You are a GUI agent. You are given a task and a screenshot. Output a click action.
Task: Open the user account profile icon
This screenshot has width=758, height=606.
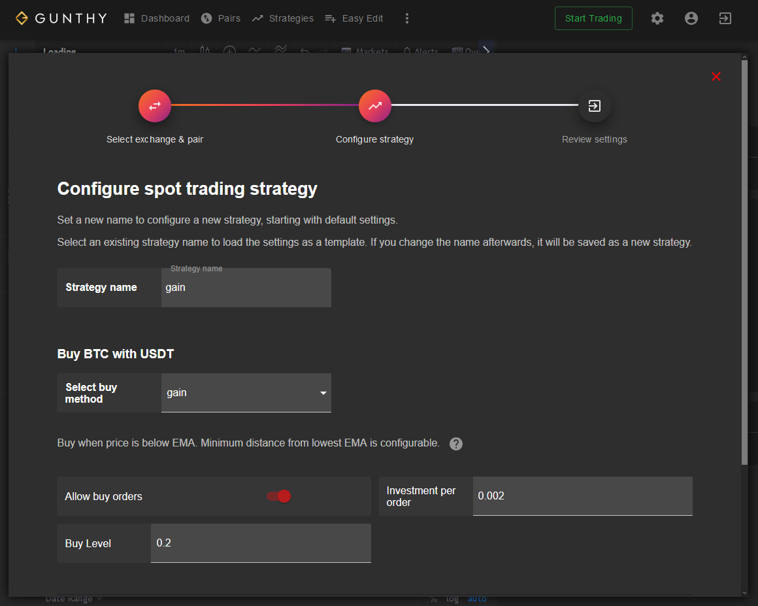[x=691, y=18]
